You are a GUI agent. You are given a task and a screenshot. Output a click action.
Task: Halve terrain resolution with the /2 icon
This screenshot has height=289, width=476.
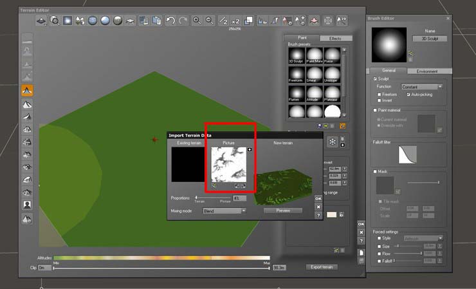[x=223, y=21]
